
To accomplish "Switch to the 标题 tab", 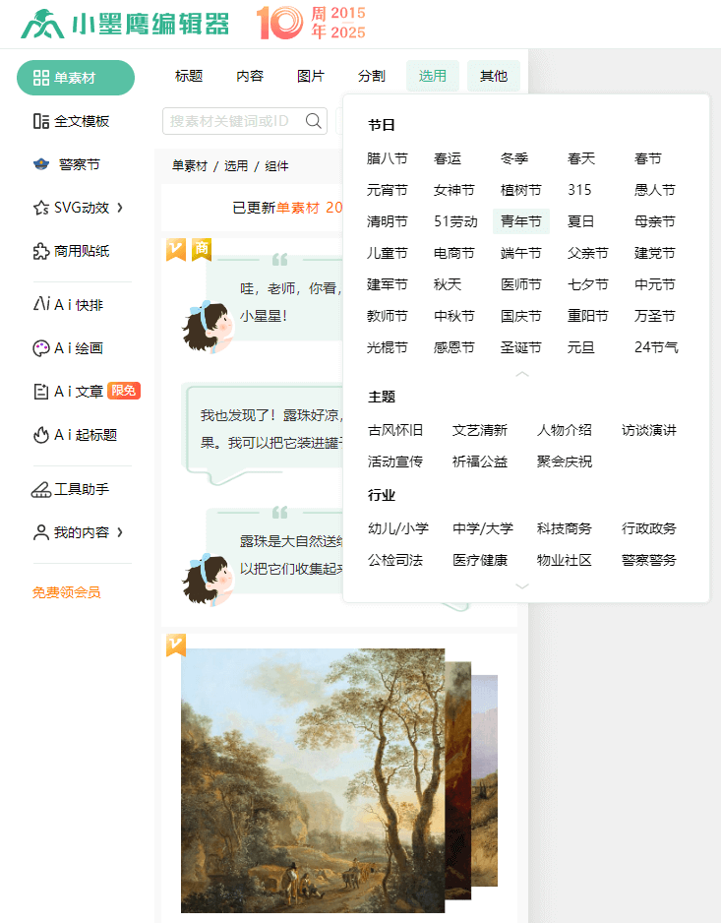I will tap(189, 76).
